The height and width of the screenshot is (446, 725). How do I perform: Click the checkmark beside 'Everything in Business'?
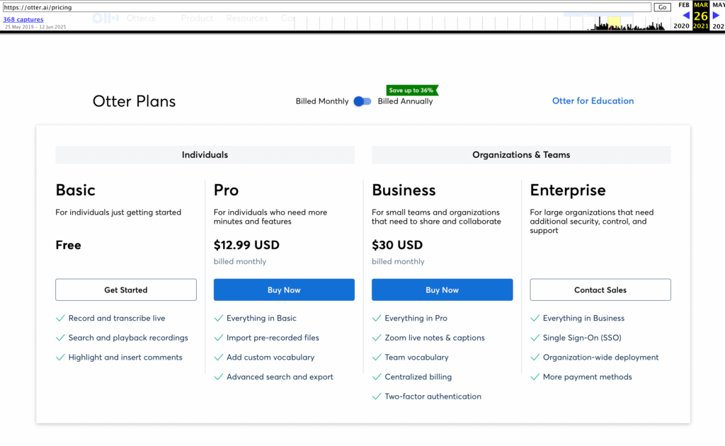[535, 318]
